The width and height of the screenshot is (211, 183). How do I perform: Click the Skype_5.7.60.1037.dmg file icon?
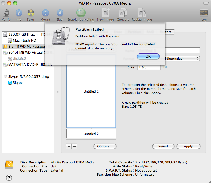click(5, 77)
